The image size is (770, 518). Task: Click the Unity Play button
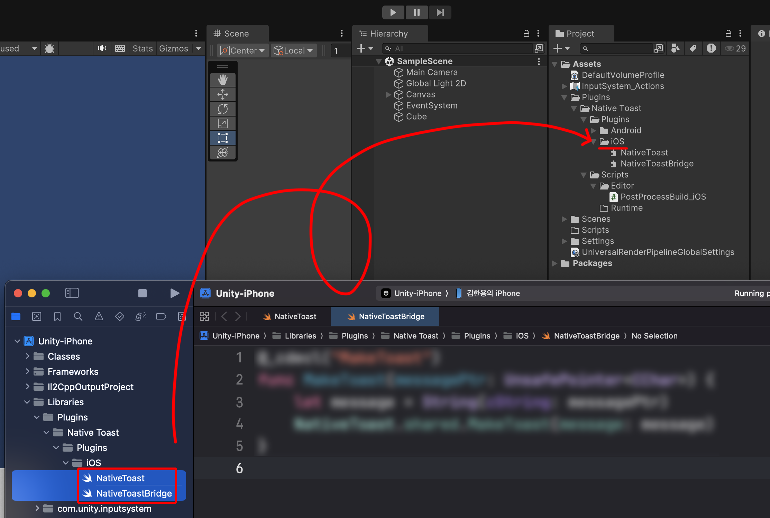[x=393, y=12]
